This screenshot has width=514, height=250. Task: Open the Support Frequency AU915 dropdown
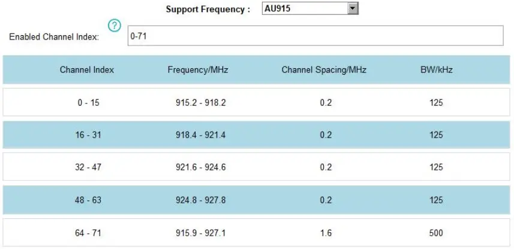coord(310,9)
